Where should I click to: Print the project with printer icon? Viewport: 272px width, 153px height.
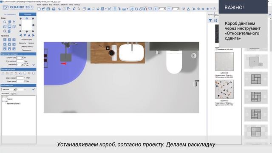coord(54,9)
